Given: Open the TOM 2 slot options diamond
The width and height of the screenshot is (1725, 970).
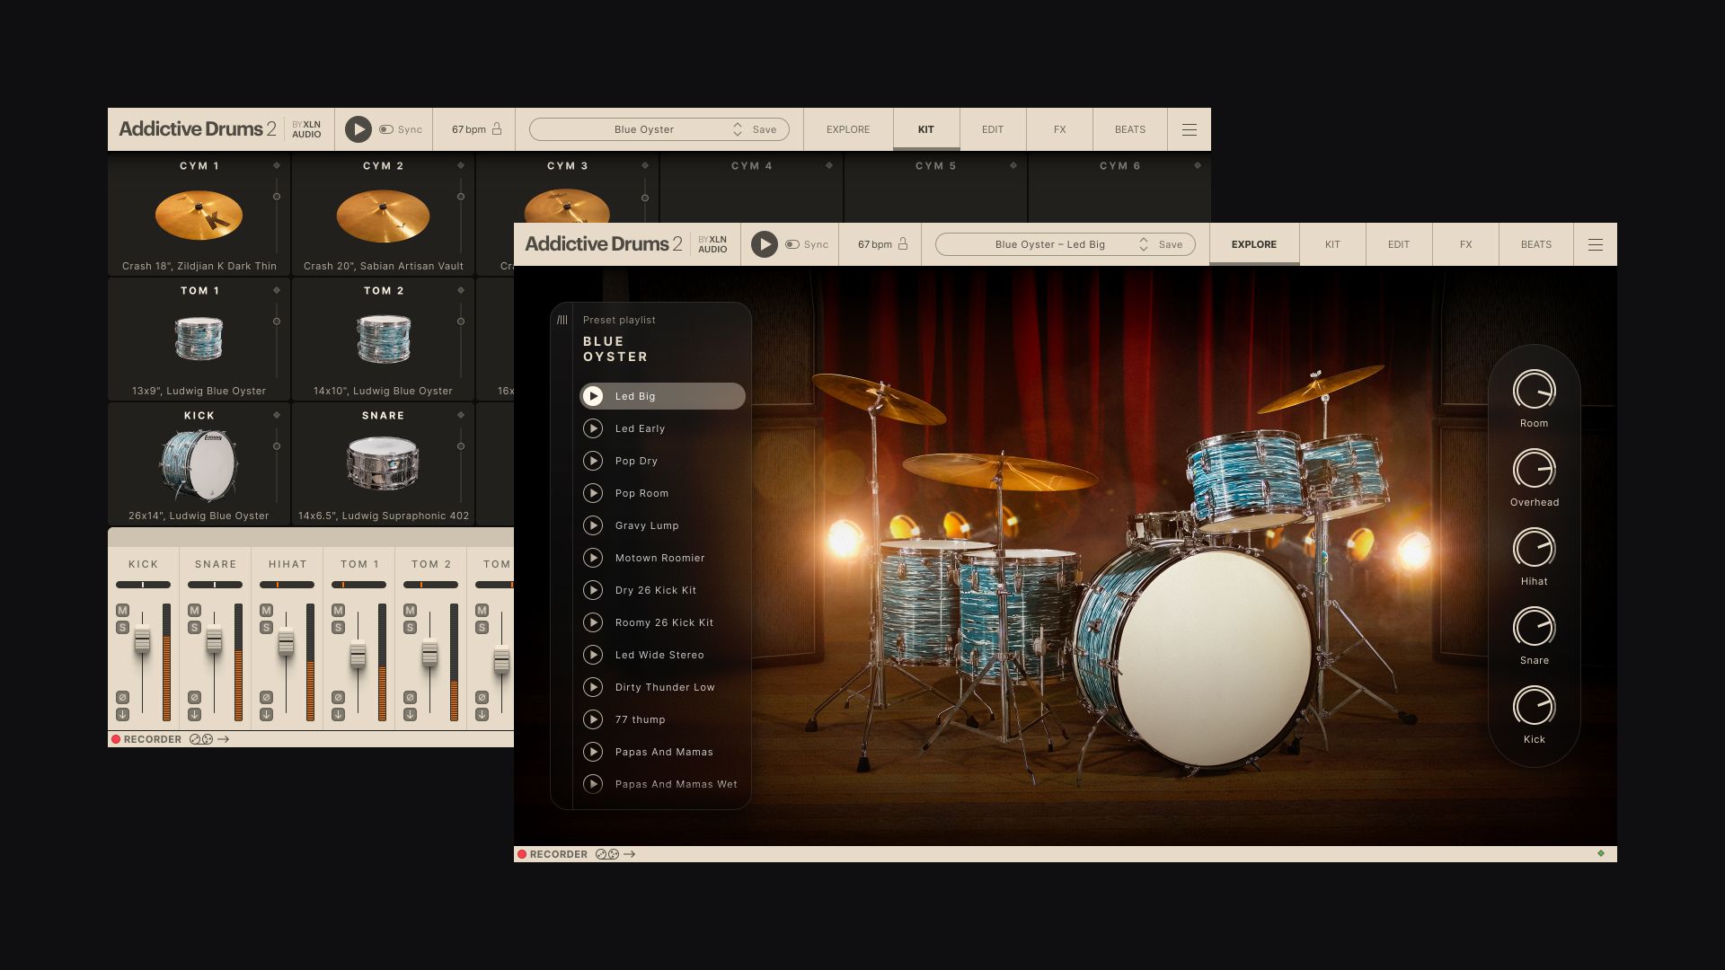Looking at the screenshot, I should click(461, 290).
